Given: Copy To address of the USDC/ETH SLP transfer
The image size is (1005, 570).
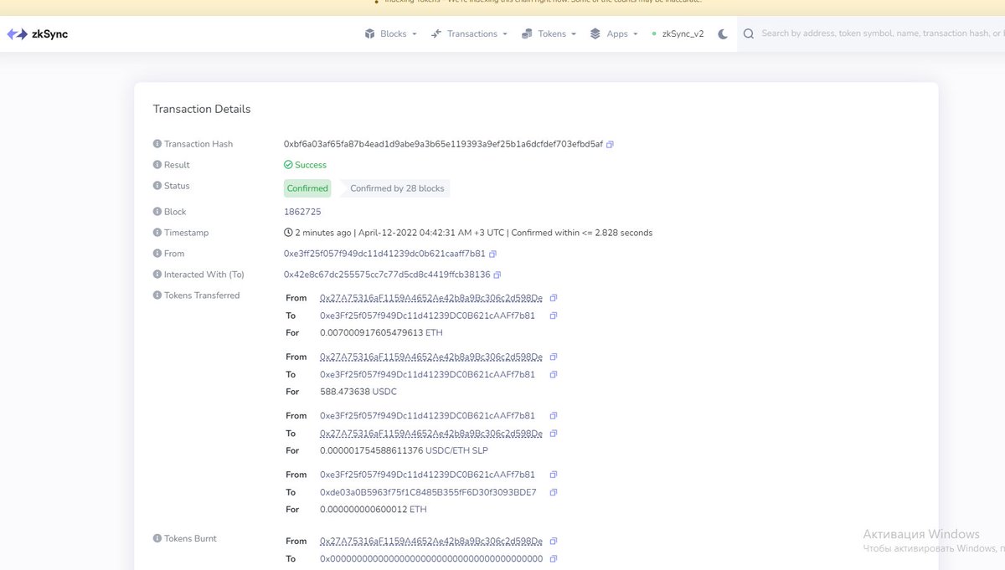Looking at the screenshot, I should (x=553, y=434).
